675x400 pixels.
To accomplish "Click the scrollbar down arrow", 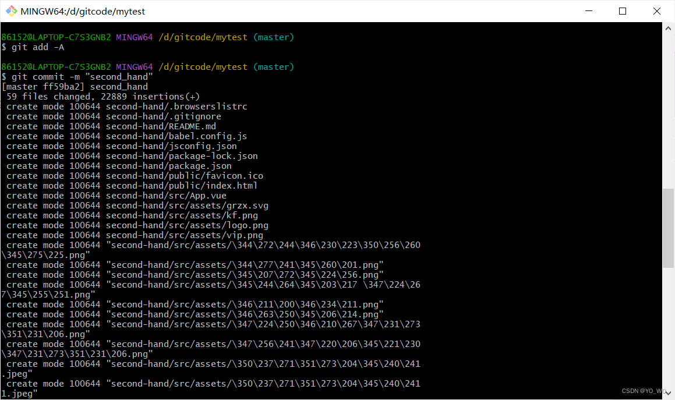I will [x=668, y=392].
